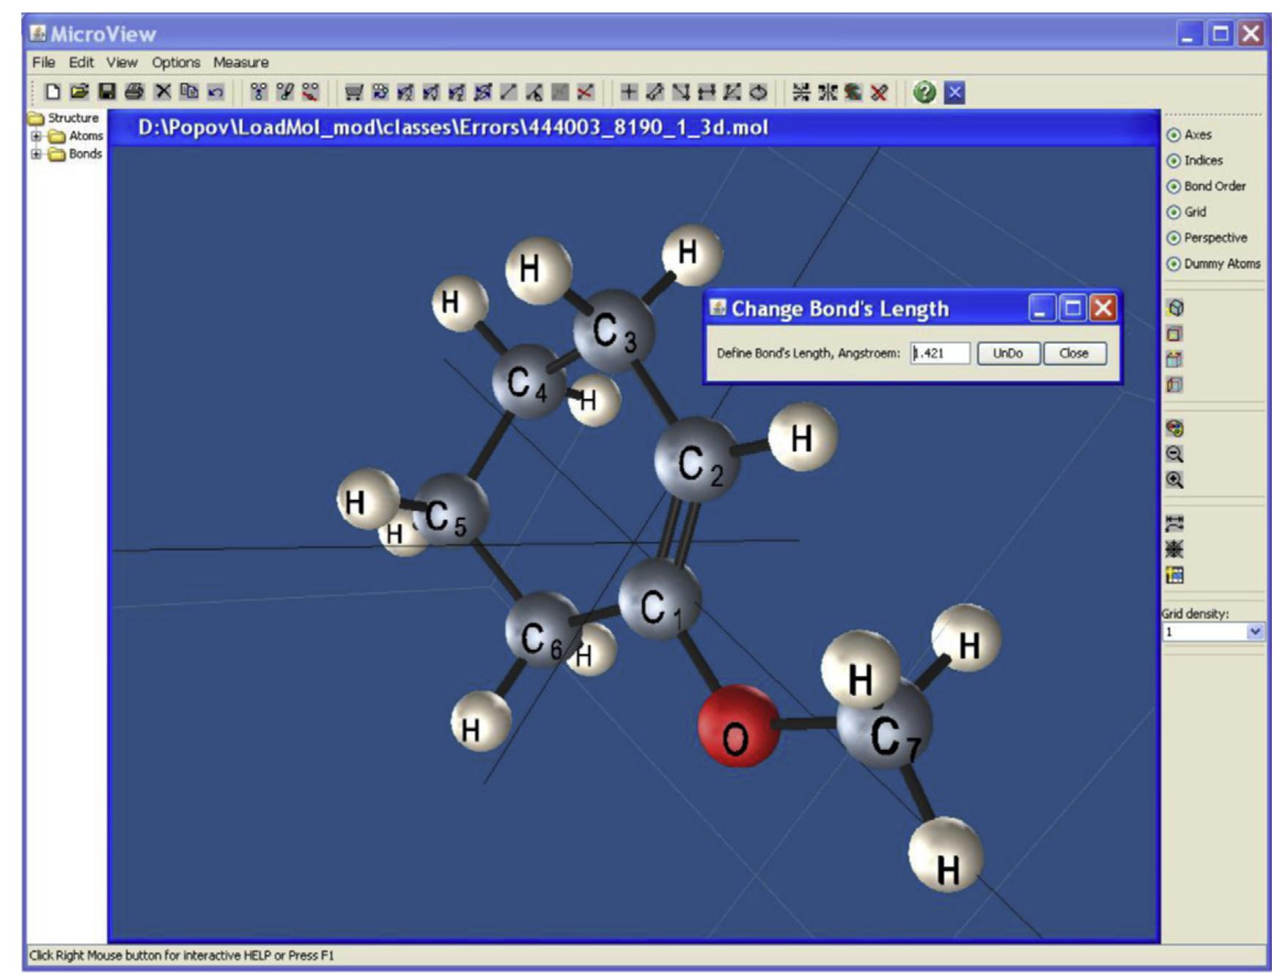This screenshot has height=976, width=1277.
Task: Select carbon atom C7 in the viewer
Action: coord(887,726)
